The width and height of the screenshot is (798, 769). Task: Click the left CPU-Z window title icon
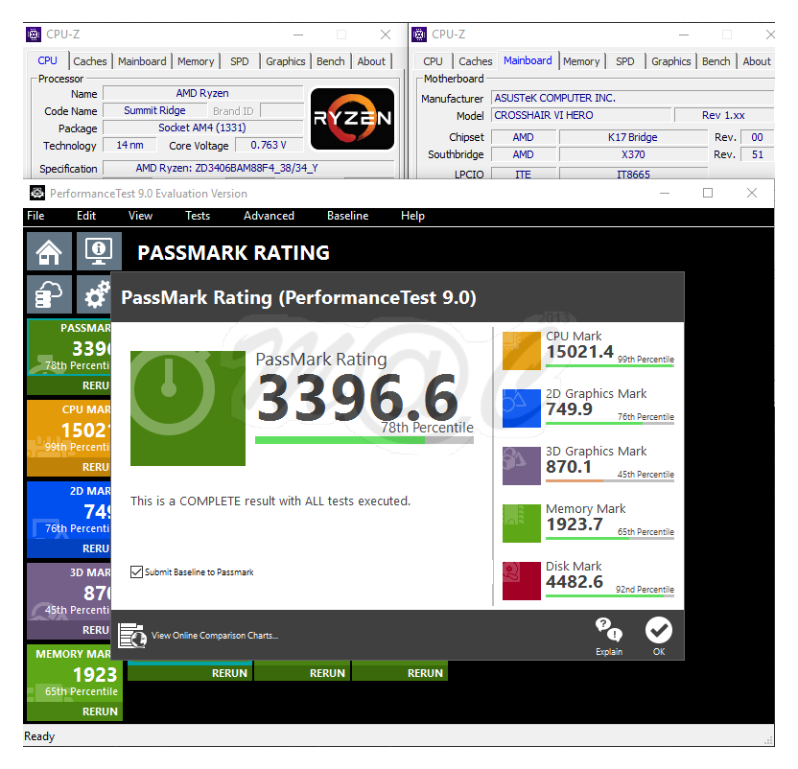tap(34, 35)
